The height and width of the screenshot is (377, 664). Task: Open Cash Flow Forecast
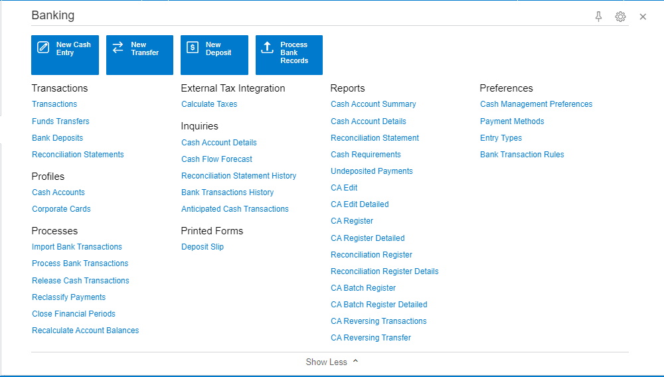(217, 159)
